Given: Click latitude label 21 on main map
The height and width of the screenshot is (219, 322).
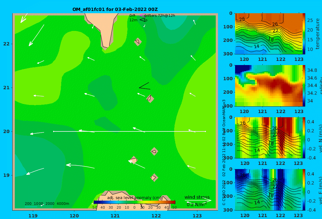Looking at the screenshot, I should (x=6, y=88).
